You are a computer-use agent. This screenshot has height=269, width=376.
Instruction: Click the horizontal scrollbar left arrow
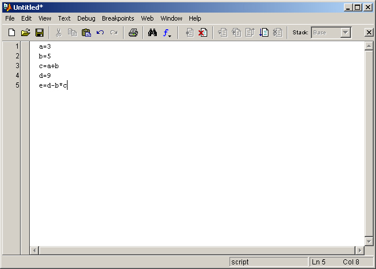click(x=34, y=251)
